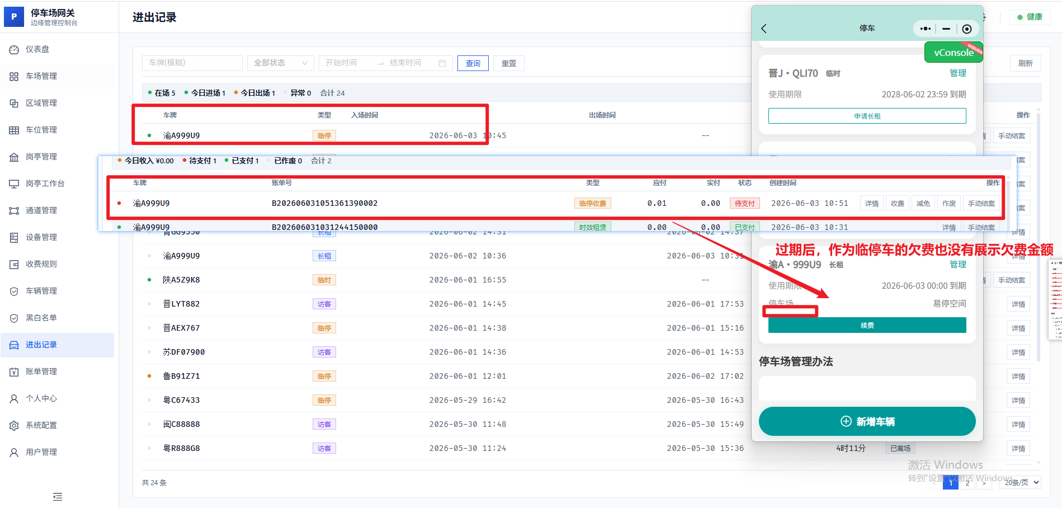Select 区域管理 sidebar item
This screenshot has height=508, width=1062.
41,103
